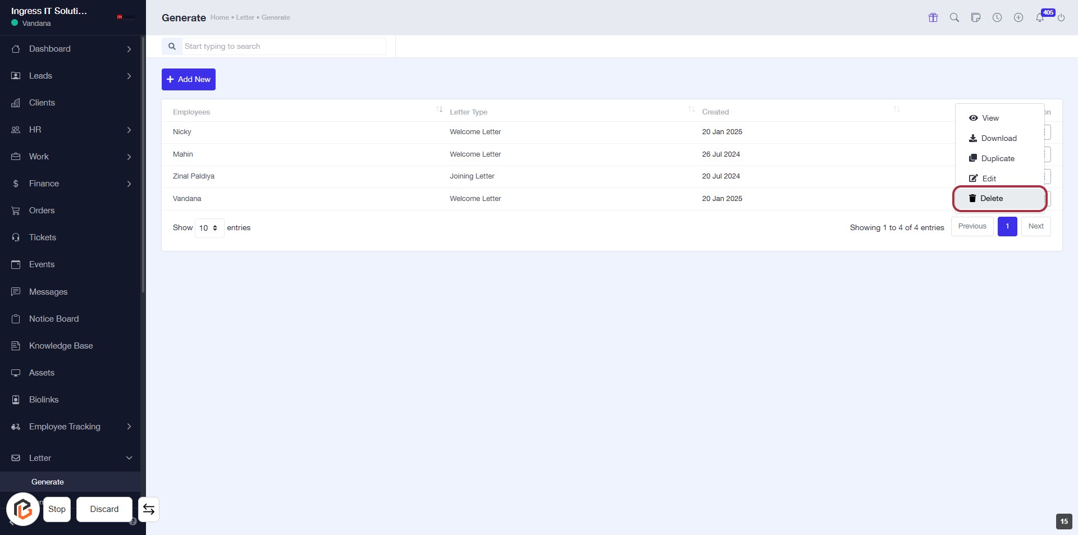1078x535 pixels.
Task: Select Download in the action menu
Action: (x=998, y=138)
